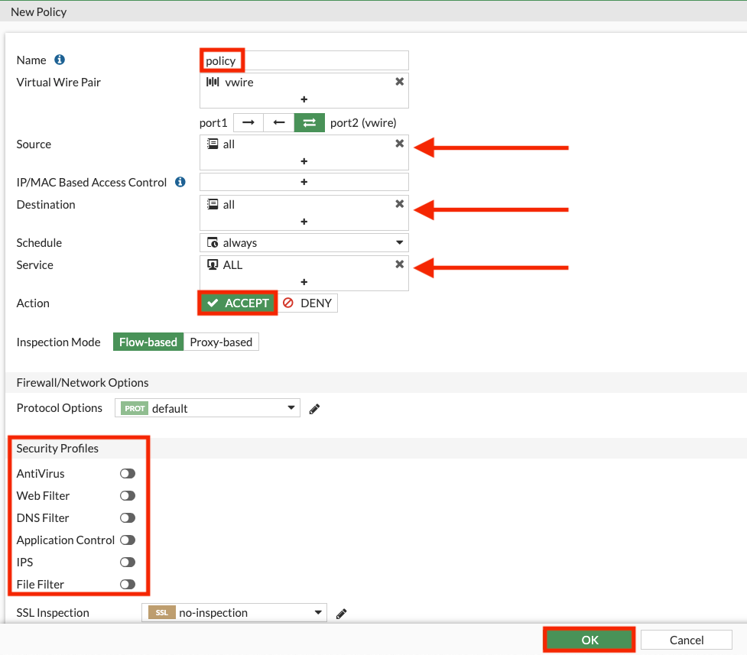Remove the ALL service entry with X
Viewport: 747px width, 655px height.
400,264
